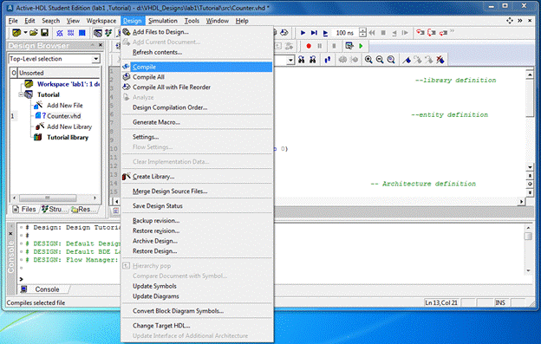Click the clear all bookmarks icon
Screen dimensions: 541x344
[440, 60]
